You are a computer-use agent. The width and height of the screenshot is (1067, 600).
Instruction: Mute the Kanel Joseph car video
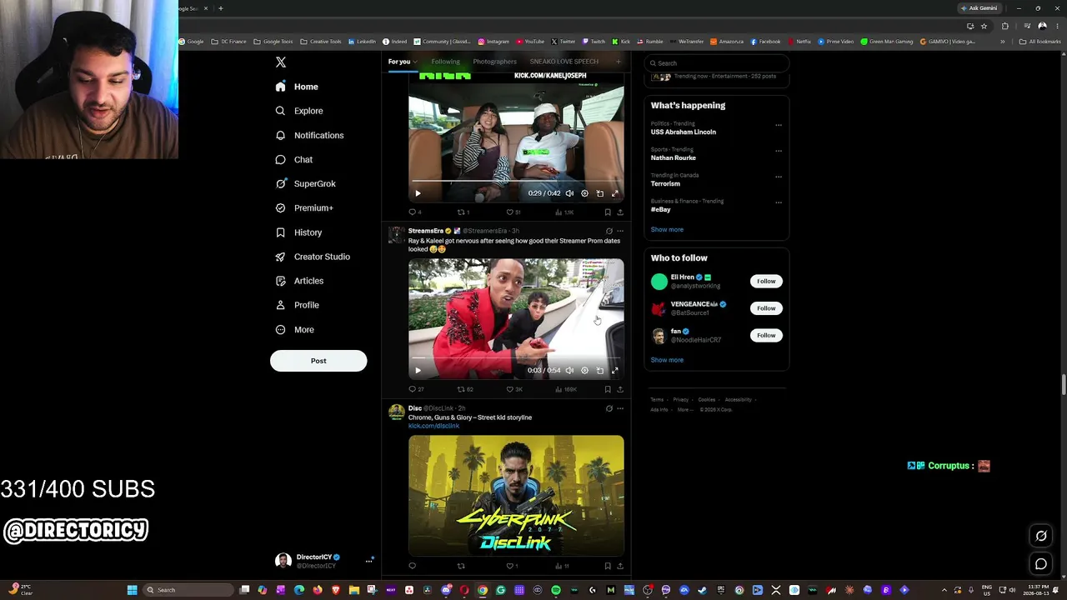(x=569, y=193)
